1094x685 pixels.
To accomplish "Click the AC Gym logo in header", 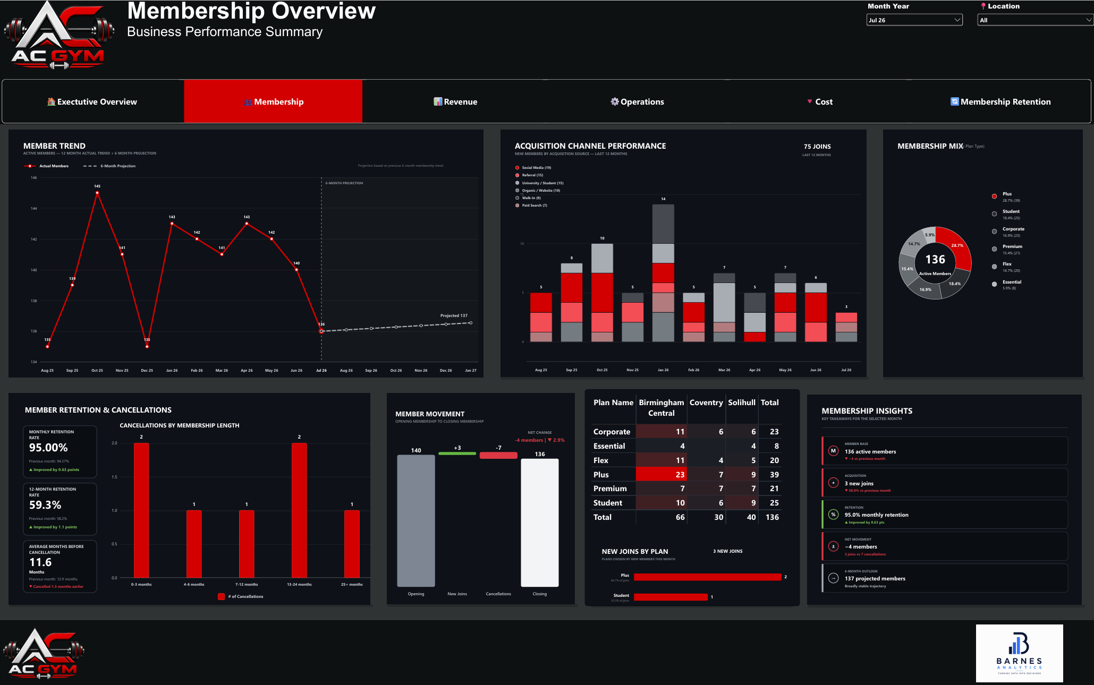I will click(x=59, y=36).
